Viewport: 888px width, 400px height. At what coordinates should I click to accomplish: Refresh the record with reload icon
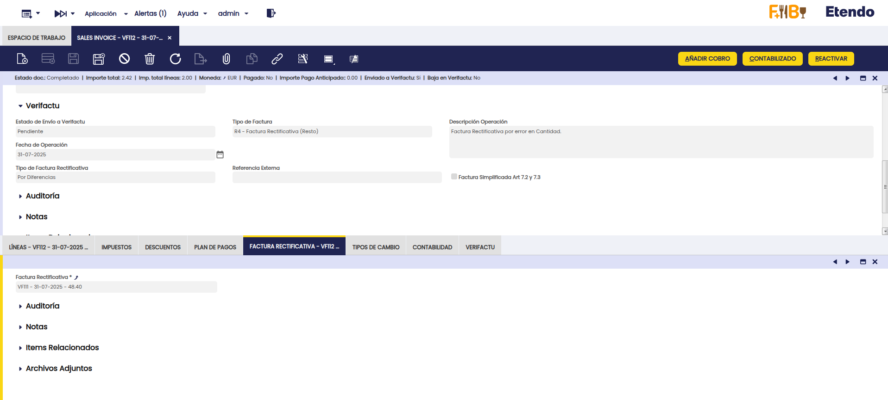click(x=175, y=59)
